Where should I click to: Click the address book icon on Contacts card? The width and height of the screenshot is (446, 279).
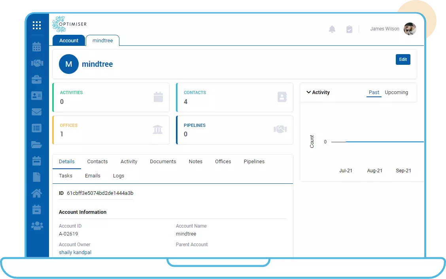click(x=282, y=97)
